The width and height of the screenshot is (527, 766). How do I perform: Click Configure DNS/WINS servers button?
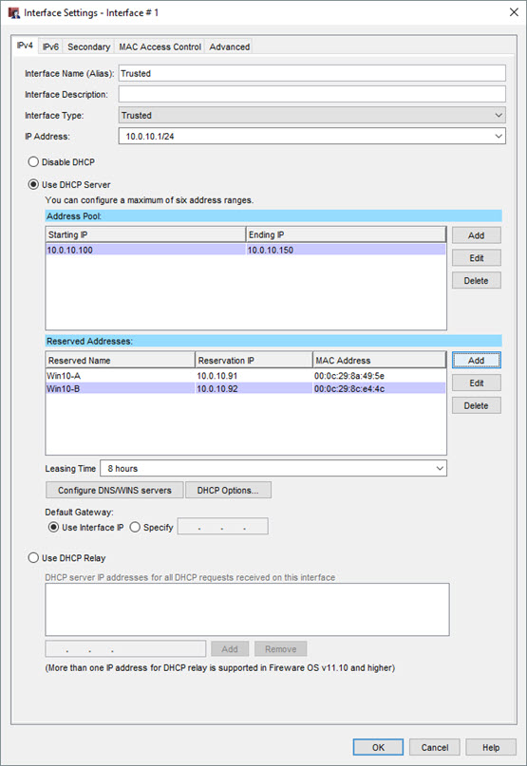[114, 490]
